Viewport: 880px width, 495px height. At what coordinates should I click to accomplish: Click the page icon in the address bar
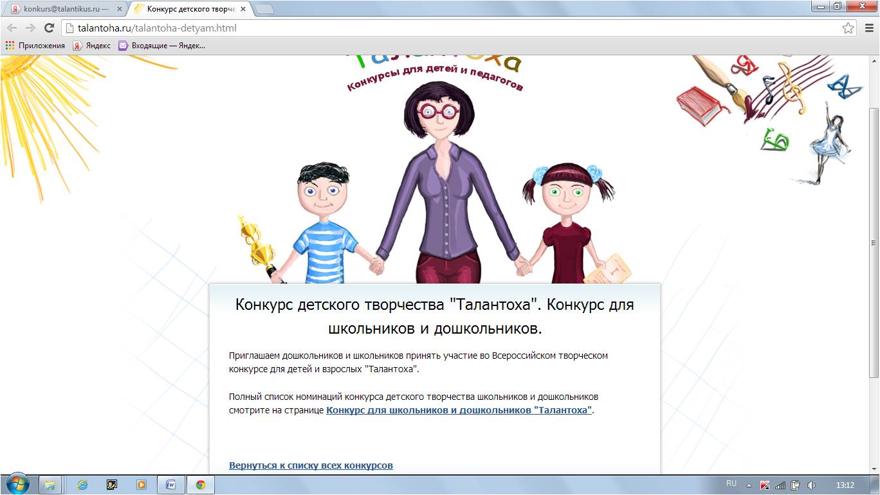click(x=70, y=28)
